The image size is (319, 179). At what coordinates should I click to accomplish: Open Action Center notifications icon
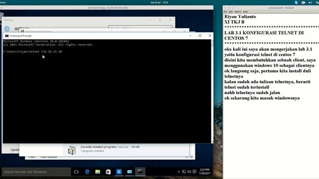point(194,172)
